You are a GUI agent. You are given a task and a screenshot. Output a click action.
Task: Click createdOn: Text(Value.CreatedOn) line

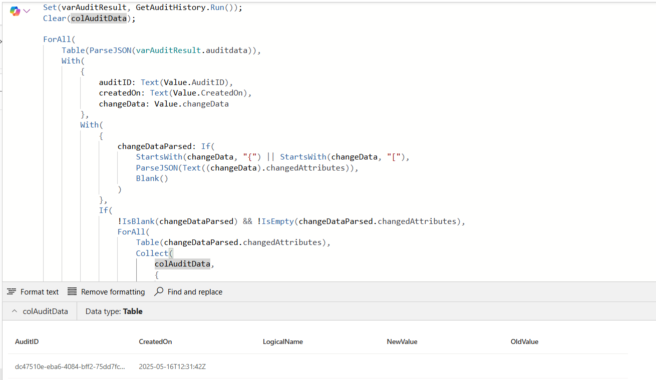click(x=175, y=93)
